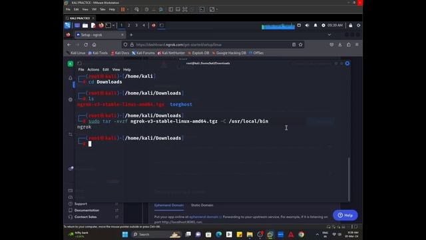This screenshot has width=426, height=240.
Task: Open the Kali Tools bookmark
Action: pos(98,53)
